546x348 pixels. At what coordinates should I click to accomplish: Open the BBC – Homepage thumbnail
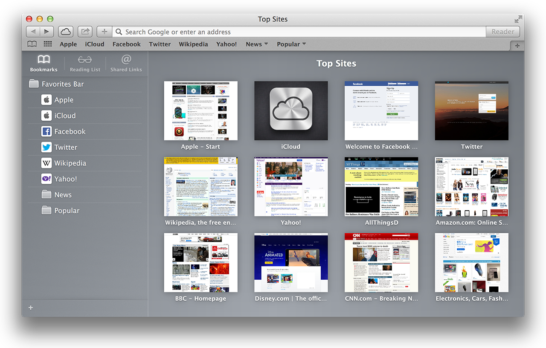click(200, 263)
